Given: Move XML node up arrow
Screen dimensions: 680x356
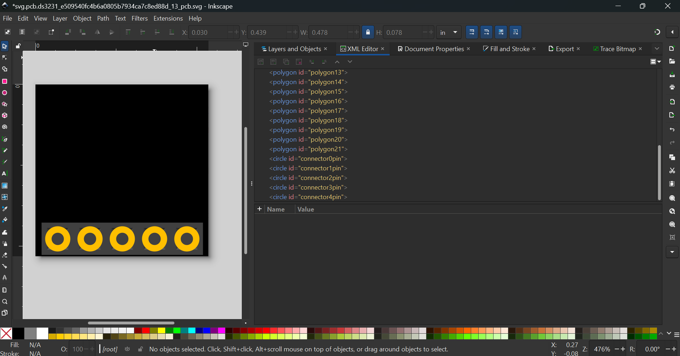Looking at the screenshot, I should point(337,62).
